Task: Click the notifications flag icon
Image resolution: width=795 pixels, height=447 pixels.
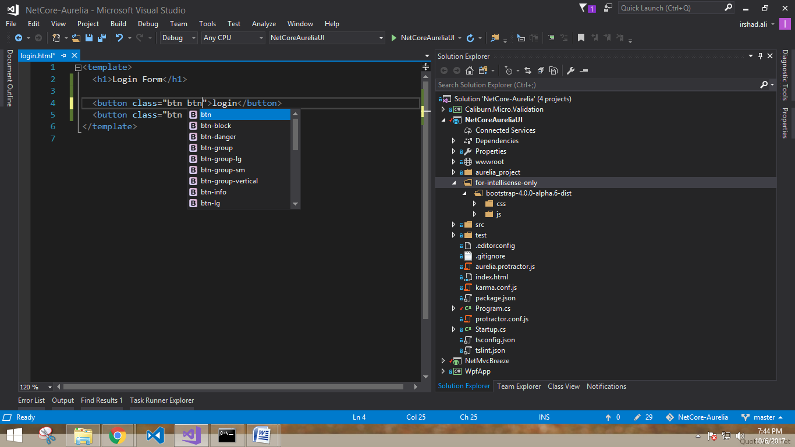Action: pos(584,8)
